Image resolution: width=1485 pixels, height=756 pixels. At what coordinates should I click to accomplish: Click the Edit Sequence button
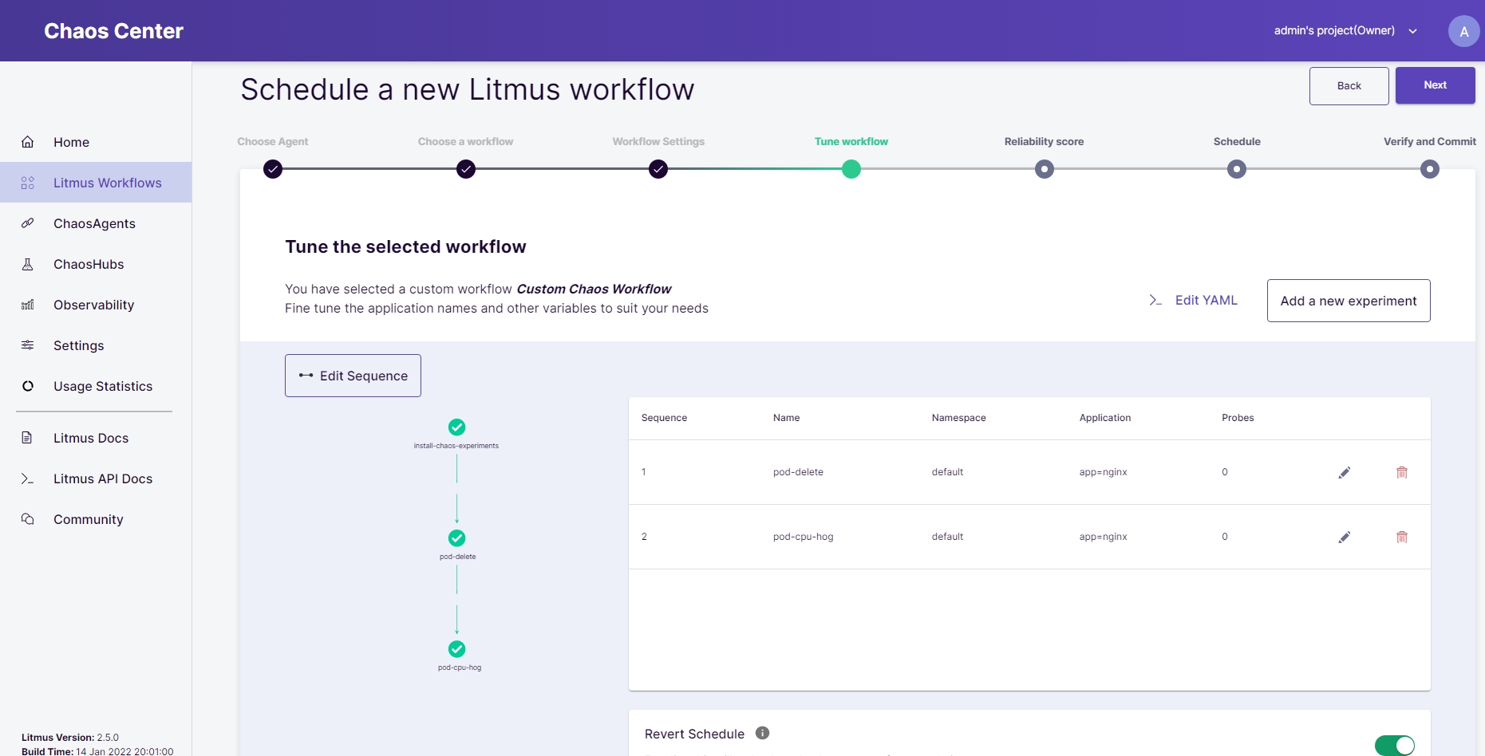[353, 376]
